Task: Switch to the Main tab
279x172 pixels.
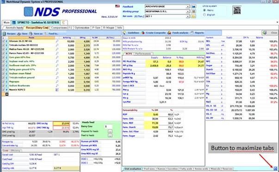Action: (x=6, y=23)
